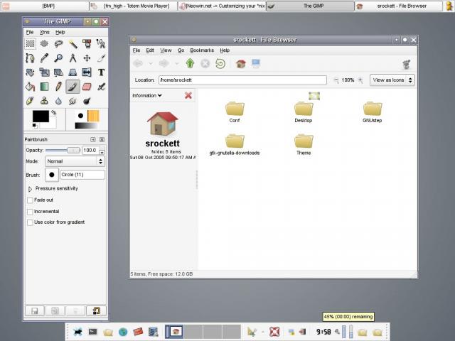Enable the Fade out checkbox

click(30, 200)
